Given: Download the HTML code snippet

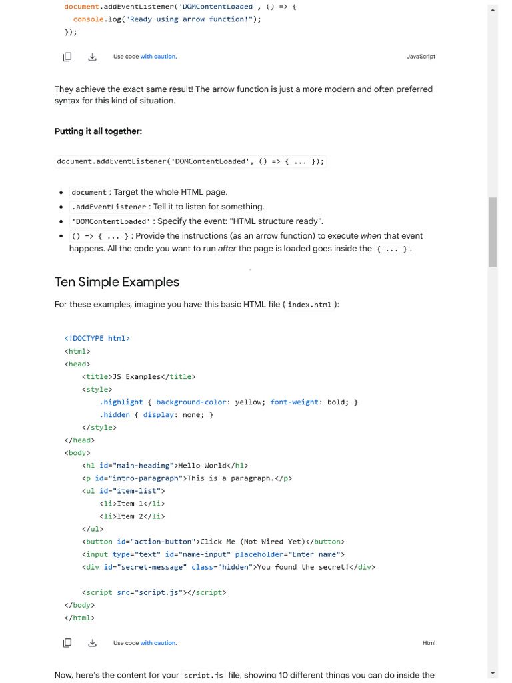Looking at the screenshot, I should tap(92, 643).
